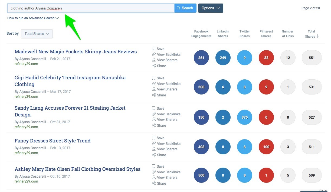Click the Pinterest Shares column header
This screenshot has width=331, height=192.
click(x=266, y=34)
